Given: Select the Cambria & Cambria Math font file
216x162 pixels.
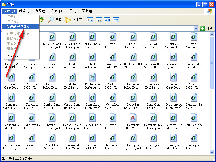Looking at the screenshot, I should coord(93,77).
